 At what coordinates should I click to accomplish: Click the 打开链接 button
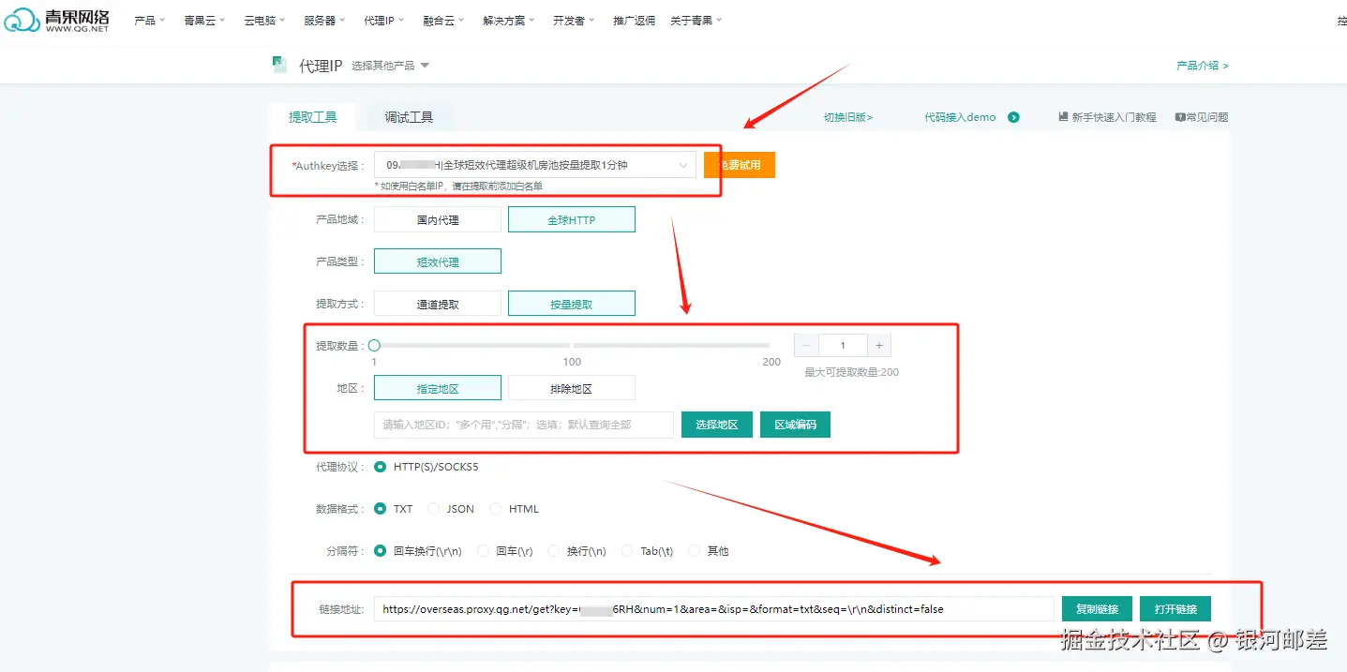(x=1175, y=609)
